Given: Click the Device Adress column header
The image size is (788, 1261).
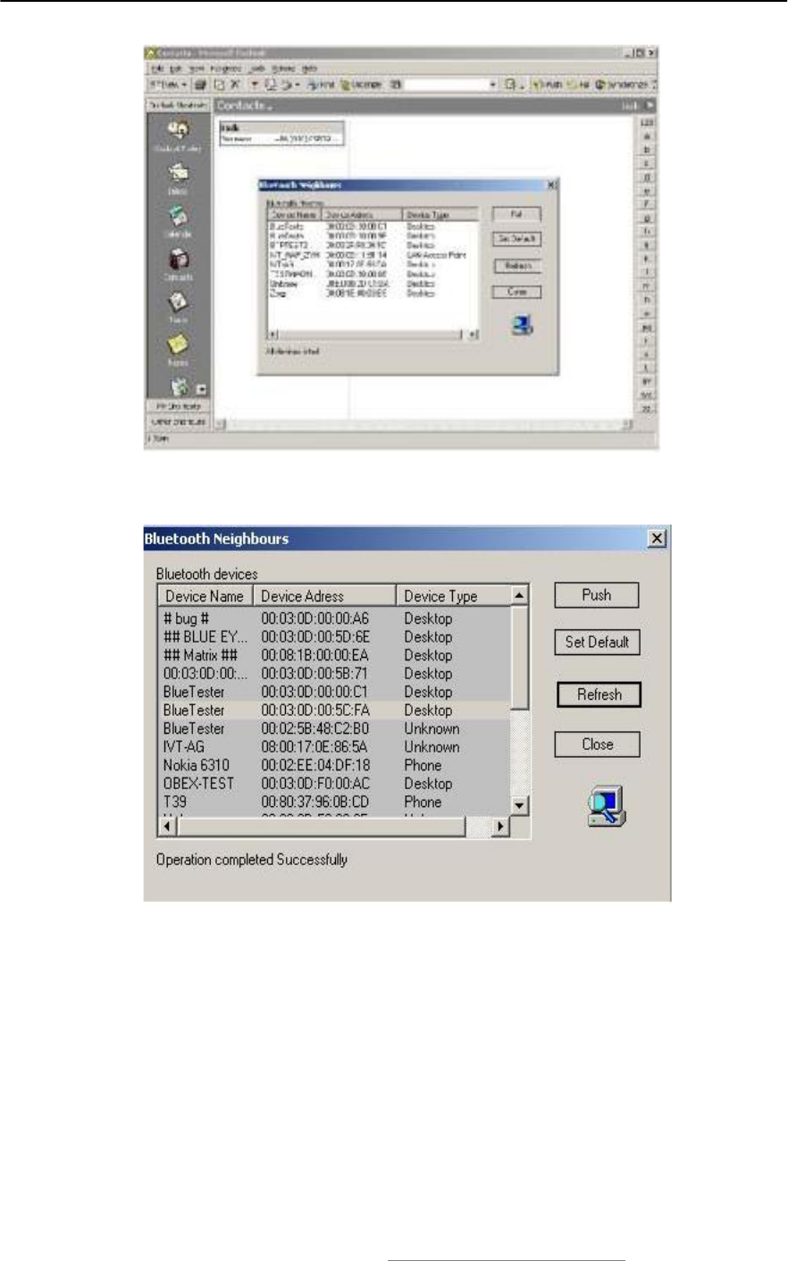Looking at the screenshot, I should pos(324,596).
